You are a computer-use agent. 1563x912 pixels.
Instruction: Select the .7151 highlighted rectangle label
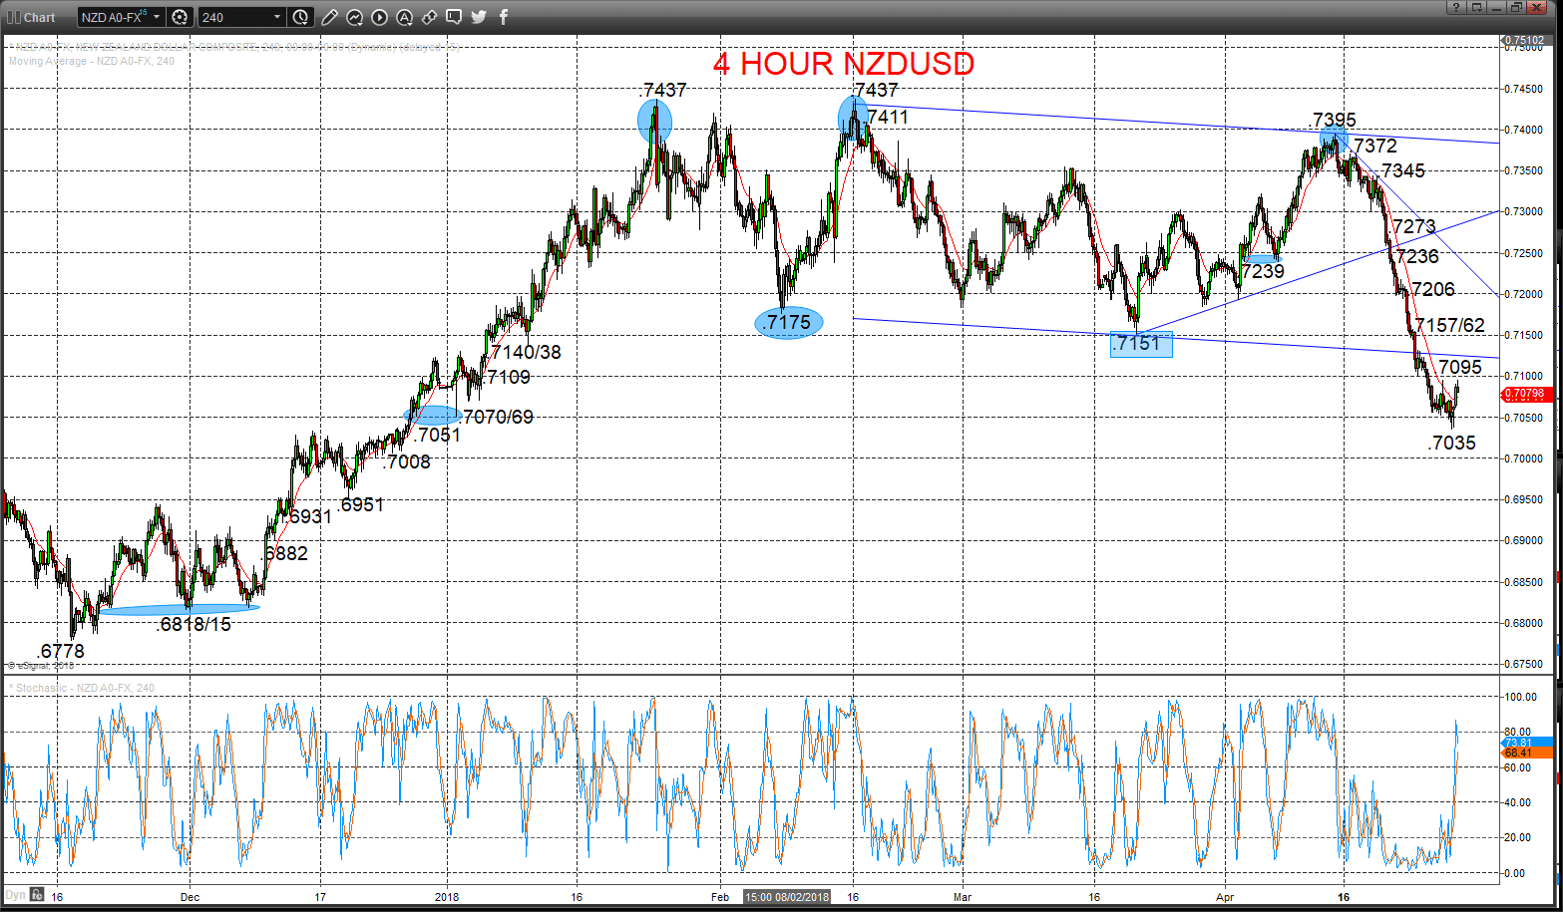1141,344
